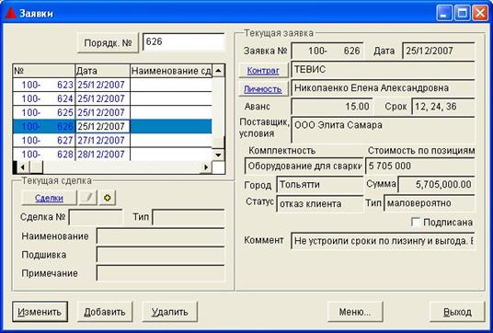Click the Изменить button
The width and height of the screenshot is (493, 333).
[x=40, y=312]
